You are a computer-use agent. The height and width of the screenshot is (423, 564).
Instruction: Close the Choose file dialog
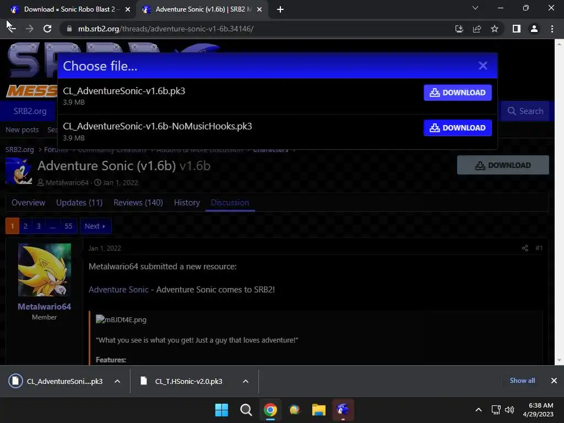coord(482,66)
